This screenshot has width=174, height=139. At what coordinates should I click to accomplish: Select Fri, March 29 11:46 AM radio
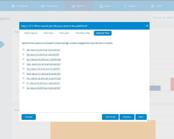23,83
